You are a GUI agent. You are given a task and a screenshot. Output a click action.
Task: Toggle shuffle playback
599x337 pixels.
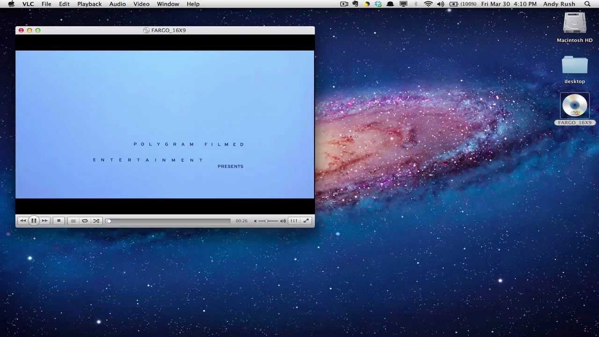point(96,221)
